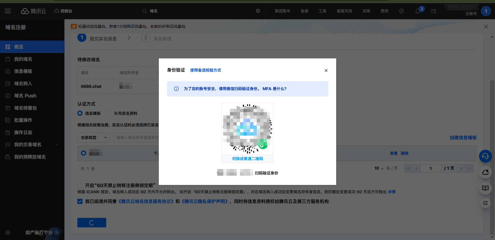Clear the search box text

point(258,11)
